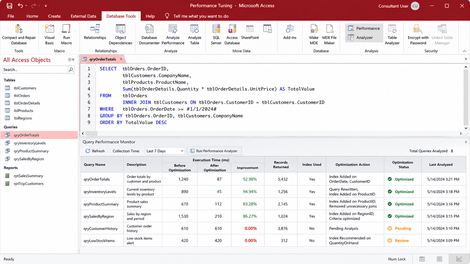The height and width of the screenshot is (264, 470).
Task: Open the File menu
Action: (11, 16)
